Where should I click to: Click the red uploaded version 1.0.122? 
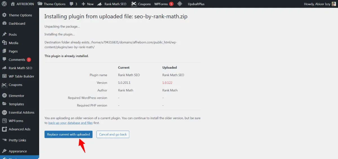tap(167, 83)
